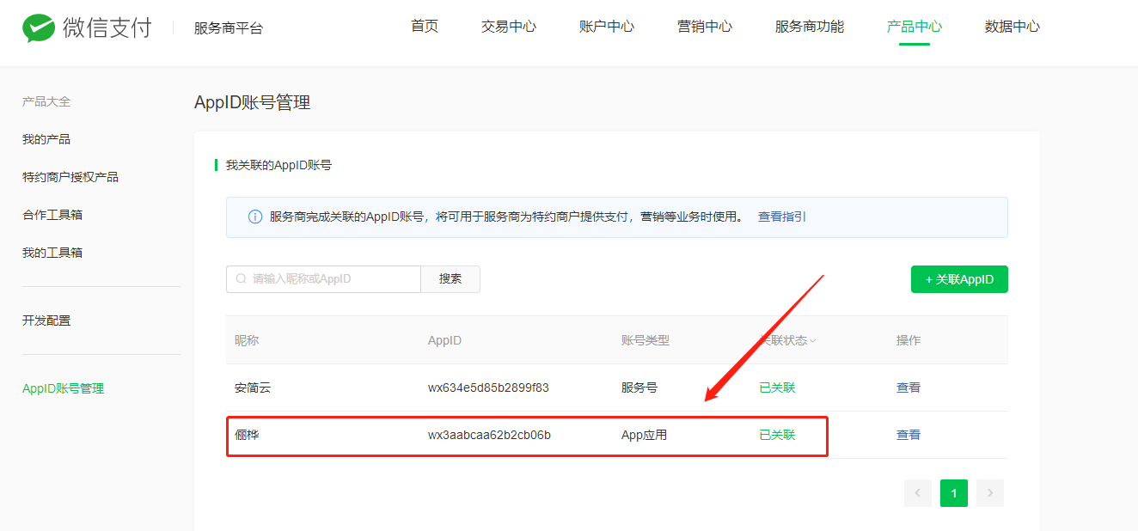Go to the next page arrow

(990, 493)
